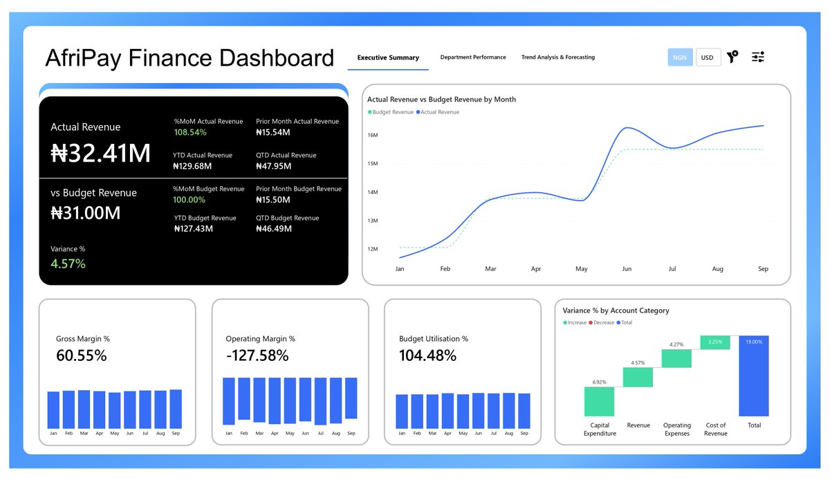Open Trend Analysis & Forecasting tab
The height and width of the screenshot is (482, 830).
(558, 57)
